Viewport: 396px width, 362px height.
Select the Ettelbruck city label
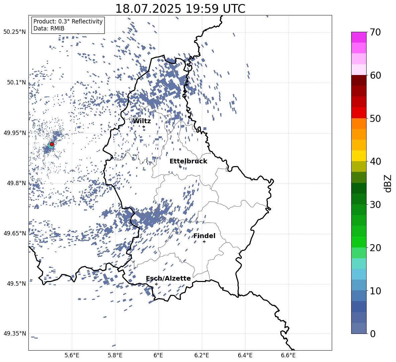[x=188, y=161]
